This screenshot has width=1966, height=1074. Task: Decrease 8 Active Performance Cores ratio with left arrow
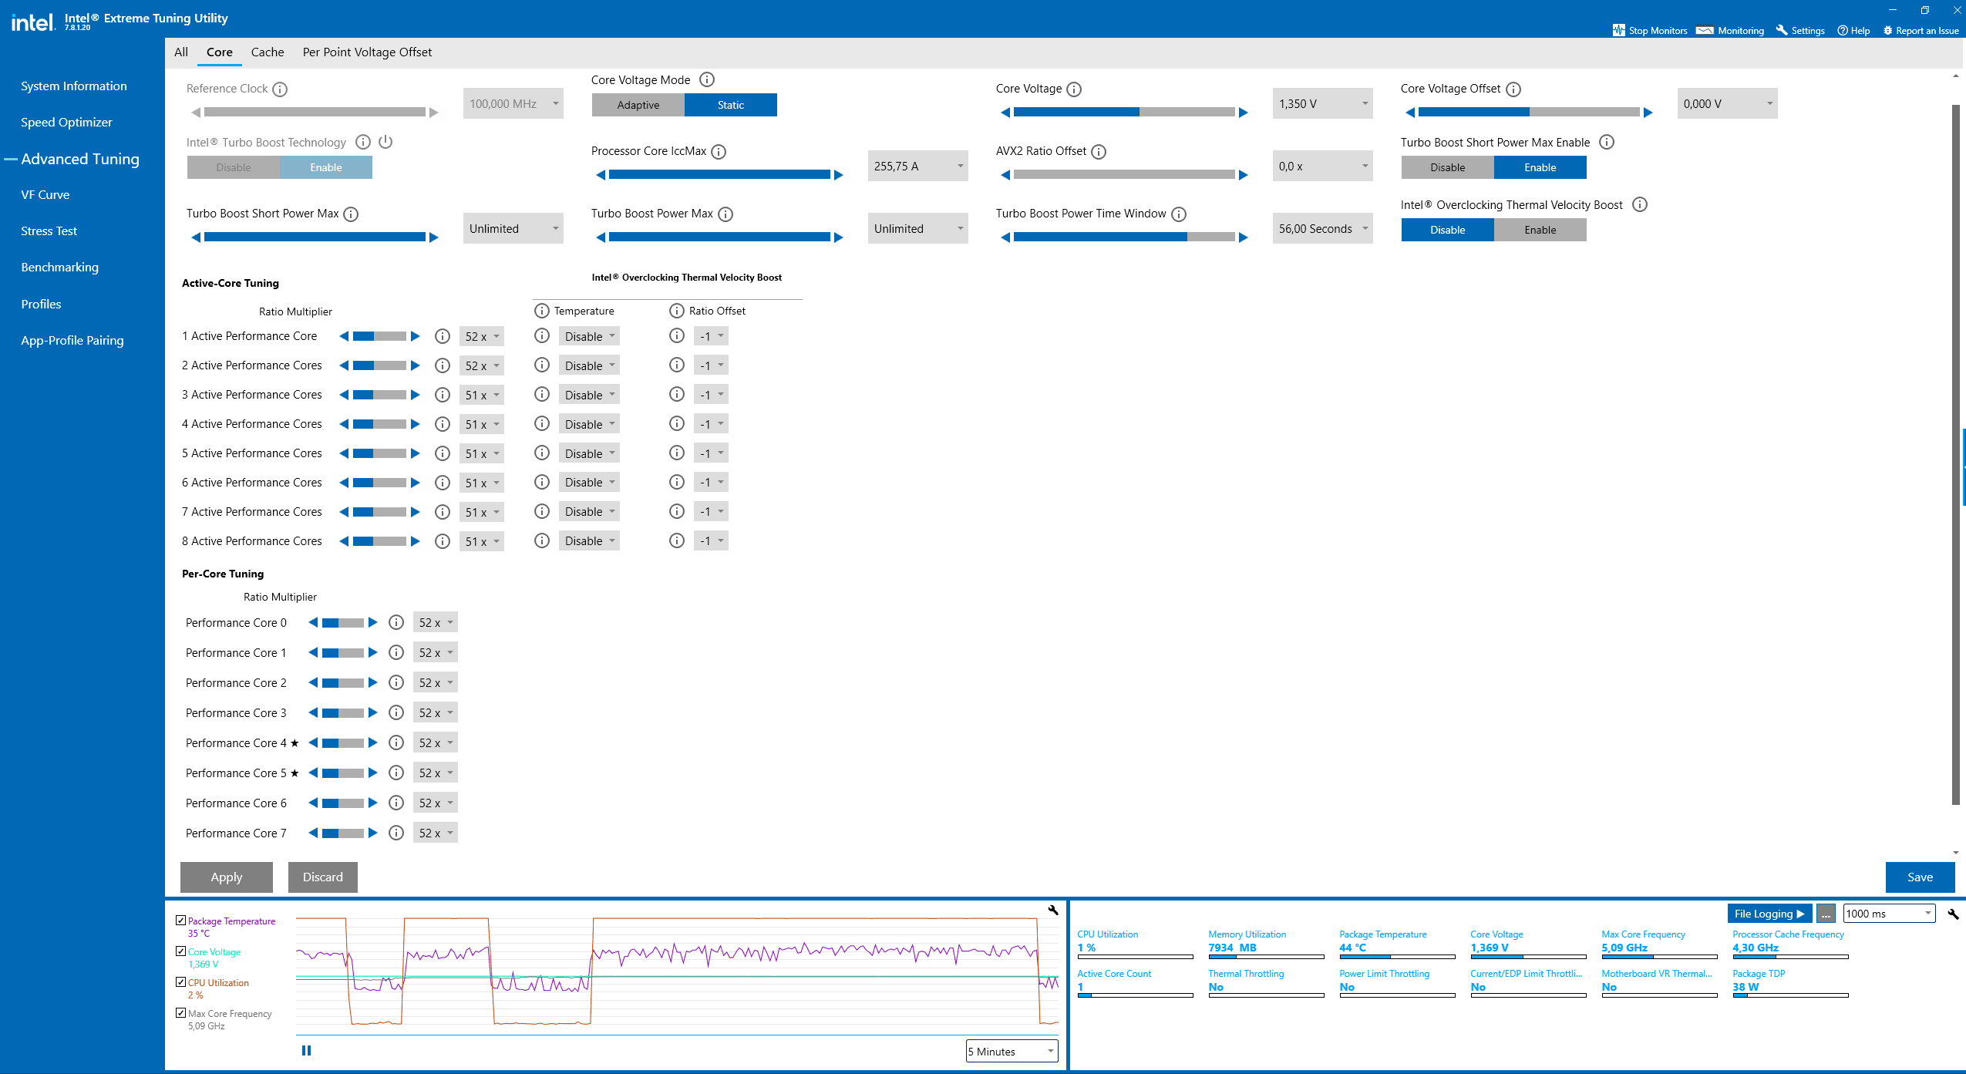click(x=344, y=541)
